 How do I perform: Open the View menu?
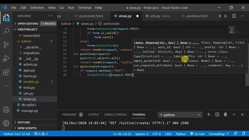pos(52,8)
